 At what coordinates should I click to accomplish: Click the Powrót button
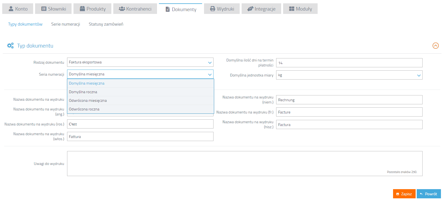pyautogui.click(x=429, y=194)
